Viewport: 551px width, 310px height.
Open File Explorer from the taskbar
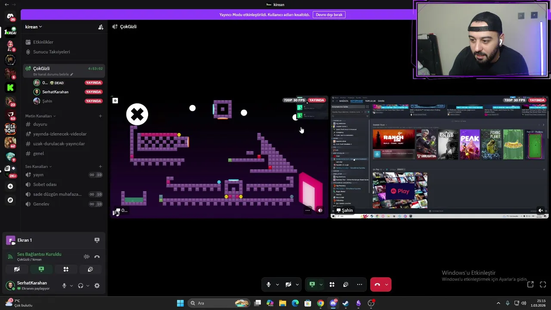click(282, 303)
